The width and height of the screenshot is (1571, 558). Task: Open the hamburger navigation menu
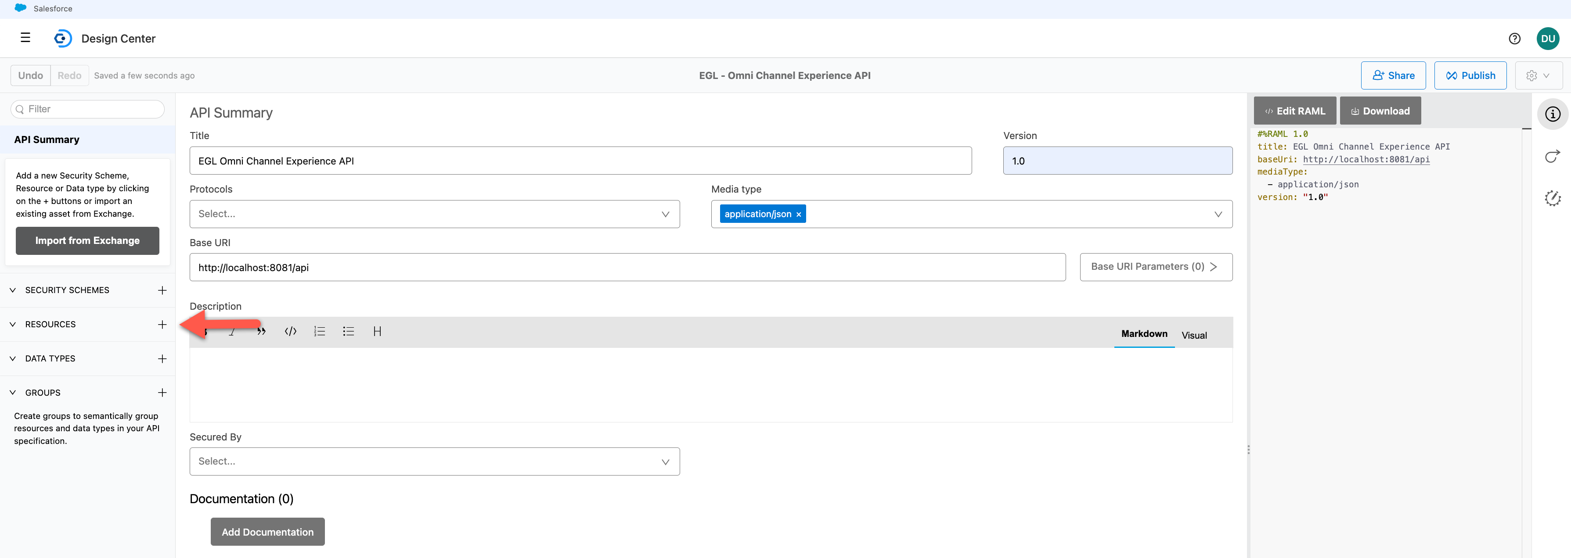click(25, 38)
